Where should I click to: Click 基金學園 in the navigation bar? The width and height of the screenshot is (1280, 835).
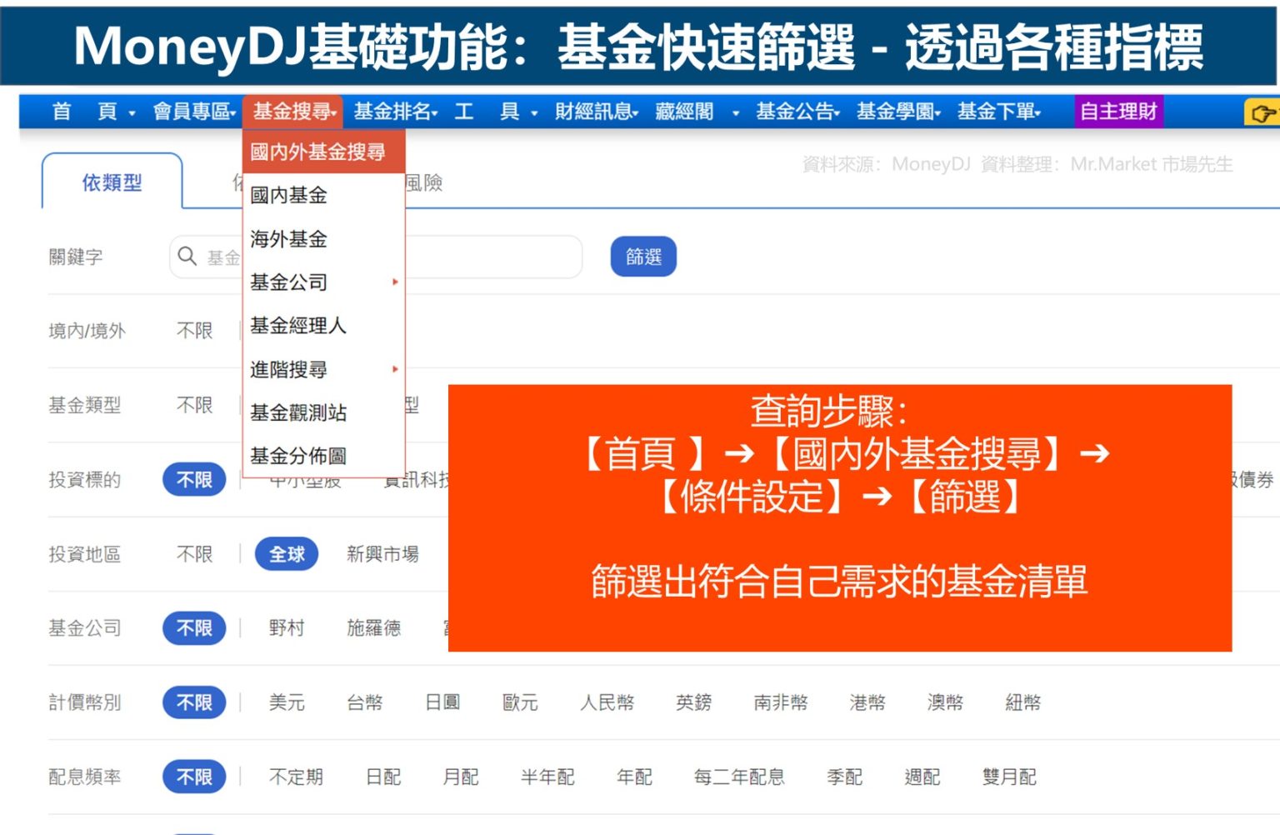click(x=897, y=111)
